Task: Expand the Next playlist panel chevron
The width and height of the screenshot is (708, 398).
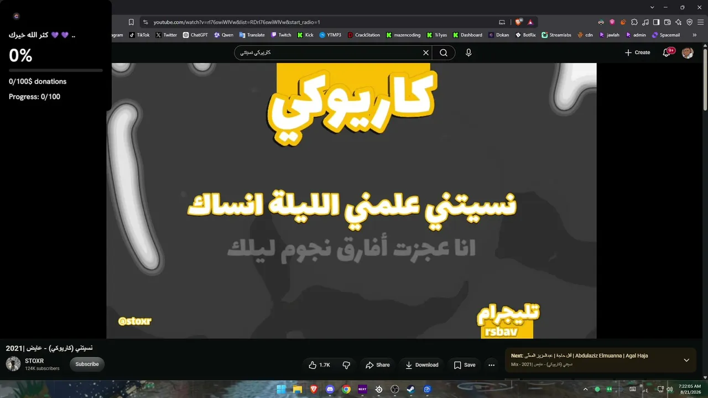Action: tap(686, 360)
